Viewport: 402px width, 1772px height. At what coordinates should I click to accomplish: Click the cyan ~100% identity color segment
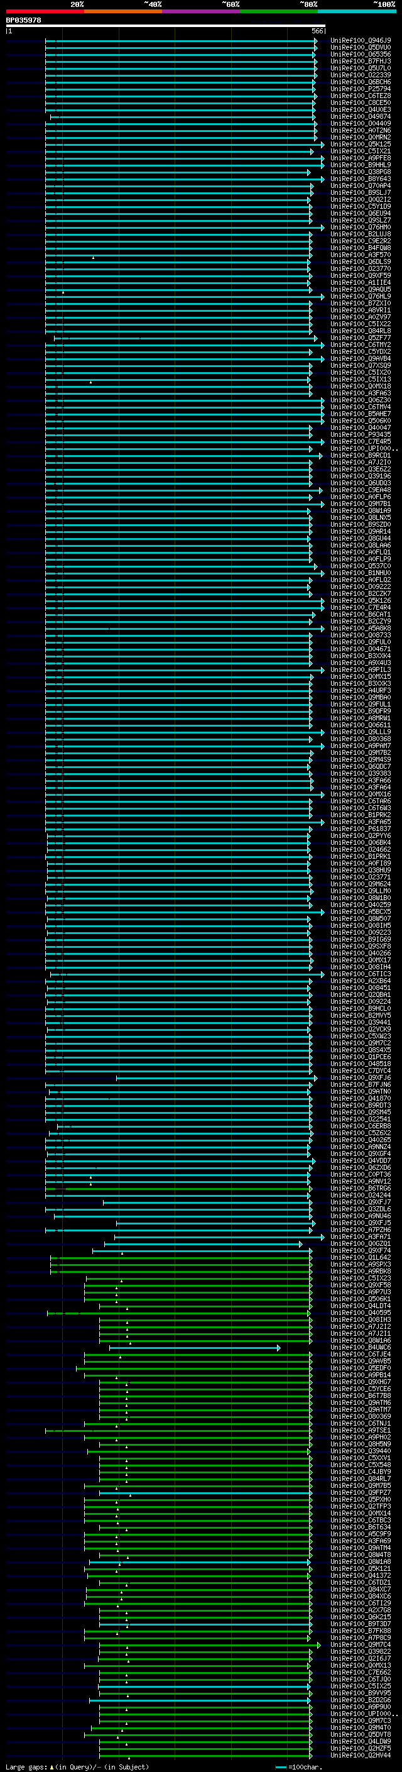click(357, 11)
